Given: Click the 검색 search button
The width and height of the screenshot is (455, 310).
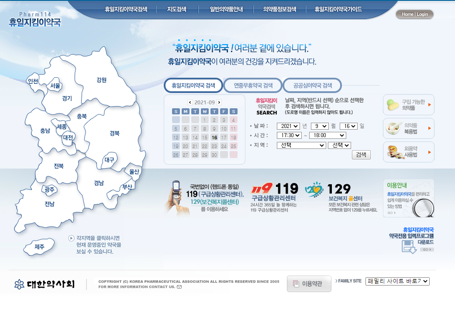Looking at the screenshot, I should pyautogui.click(x=361, y=155).
